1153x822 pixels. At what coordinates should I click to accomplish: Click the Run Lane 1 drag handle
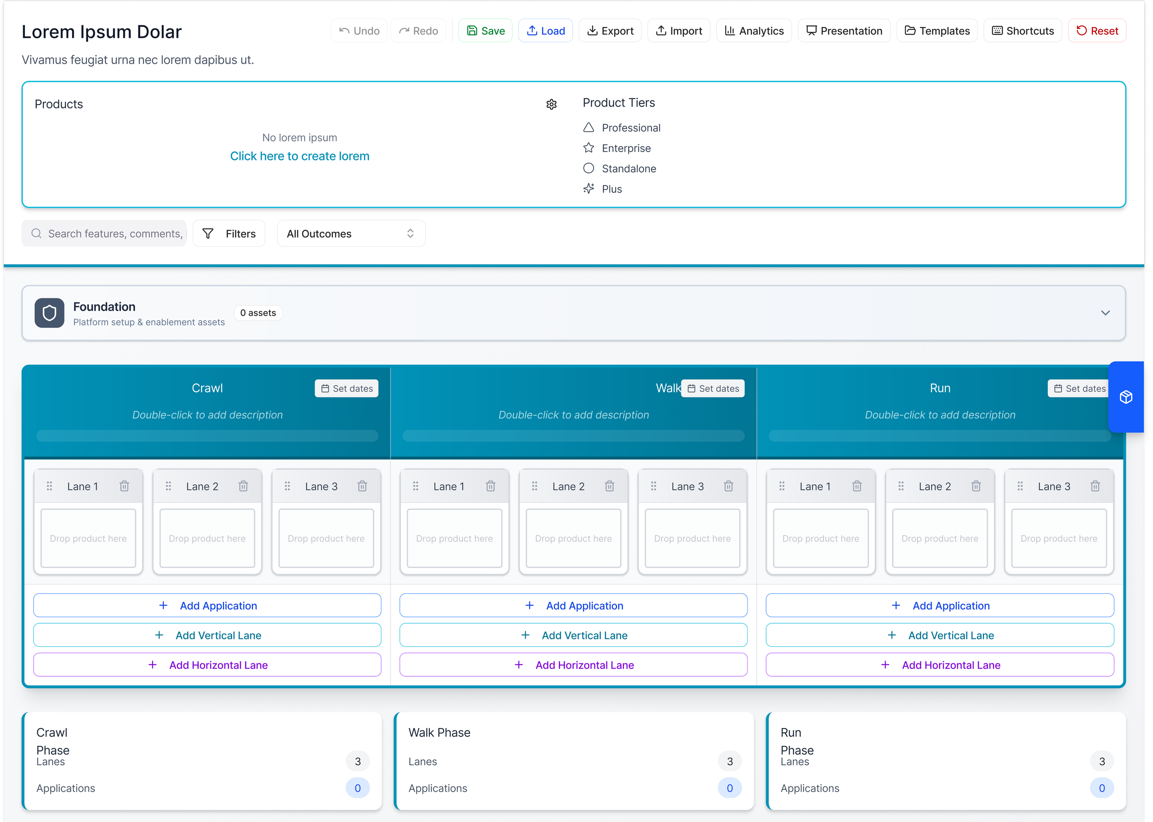click(782, 486)
